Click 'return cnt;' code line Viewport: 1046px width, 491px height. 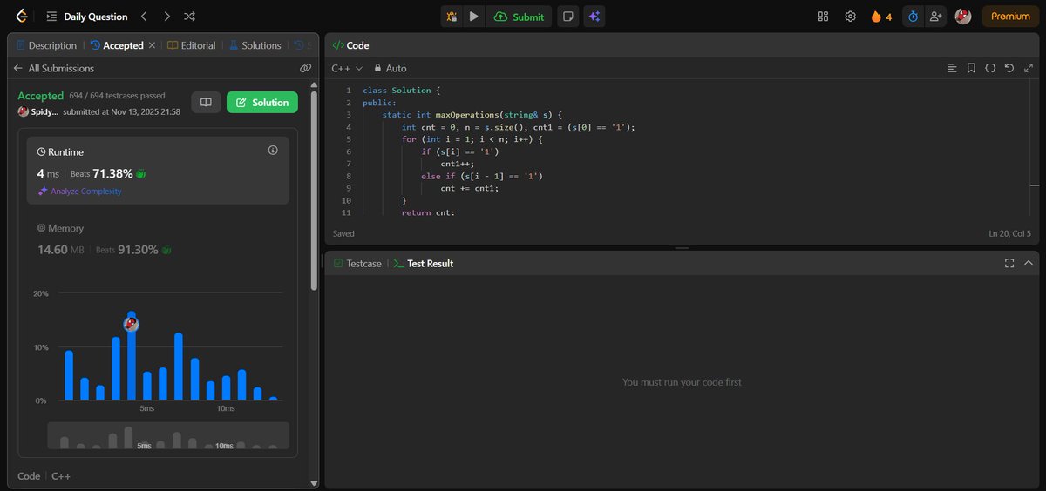coord(429,212)
